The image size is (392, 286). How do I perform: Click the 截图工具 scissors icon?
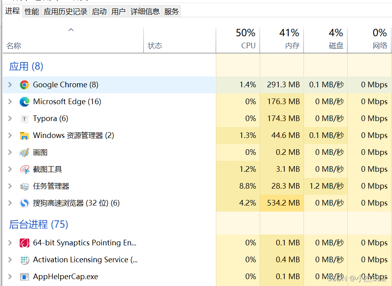(25, 169)
